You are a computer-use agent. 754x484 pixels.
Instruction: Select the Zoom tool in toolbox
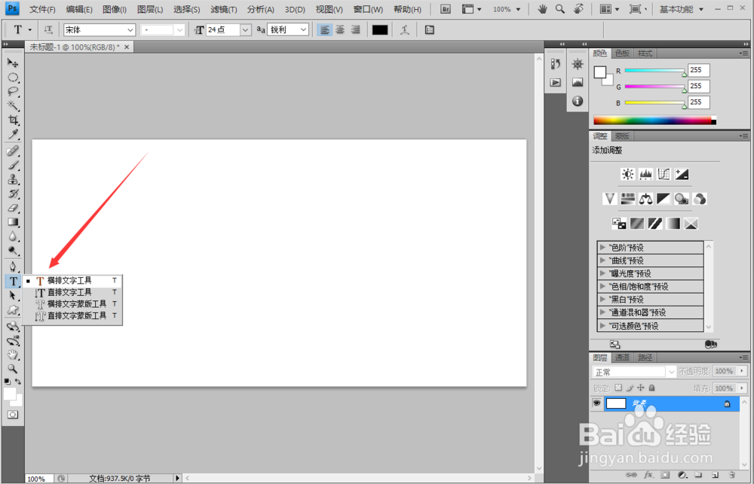click(x=13, y=369)
